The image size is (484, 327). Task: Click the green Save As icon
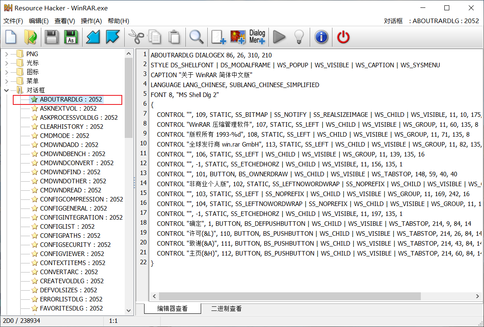coord(71,37)
